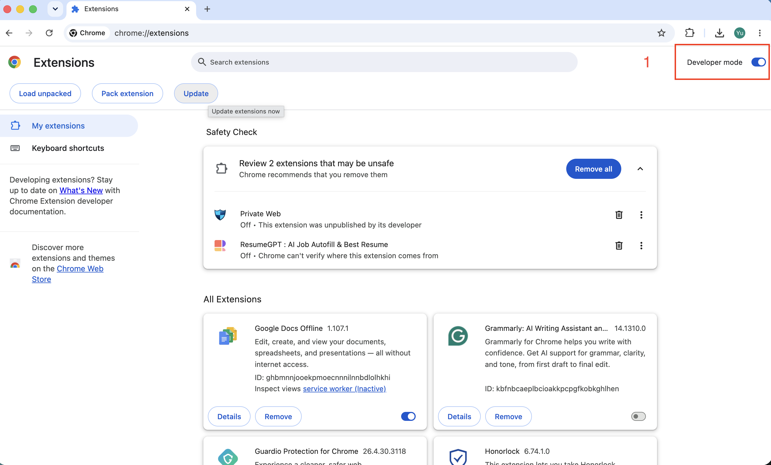The image size is (771, 465).
Task: Click the Honorlock shield icon
Action: [x=458, y=457]
